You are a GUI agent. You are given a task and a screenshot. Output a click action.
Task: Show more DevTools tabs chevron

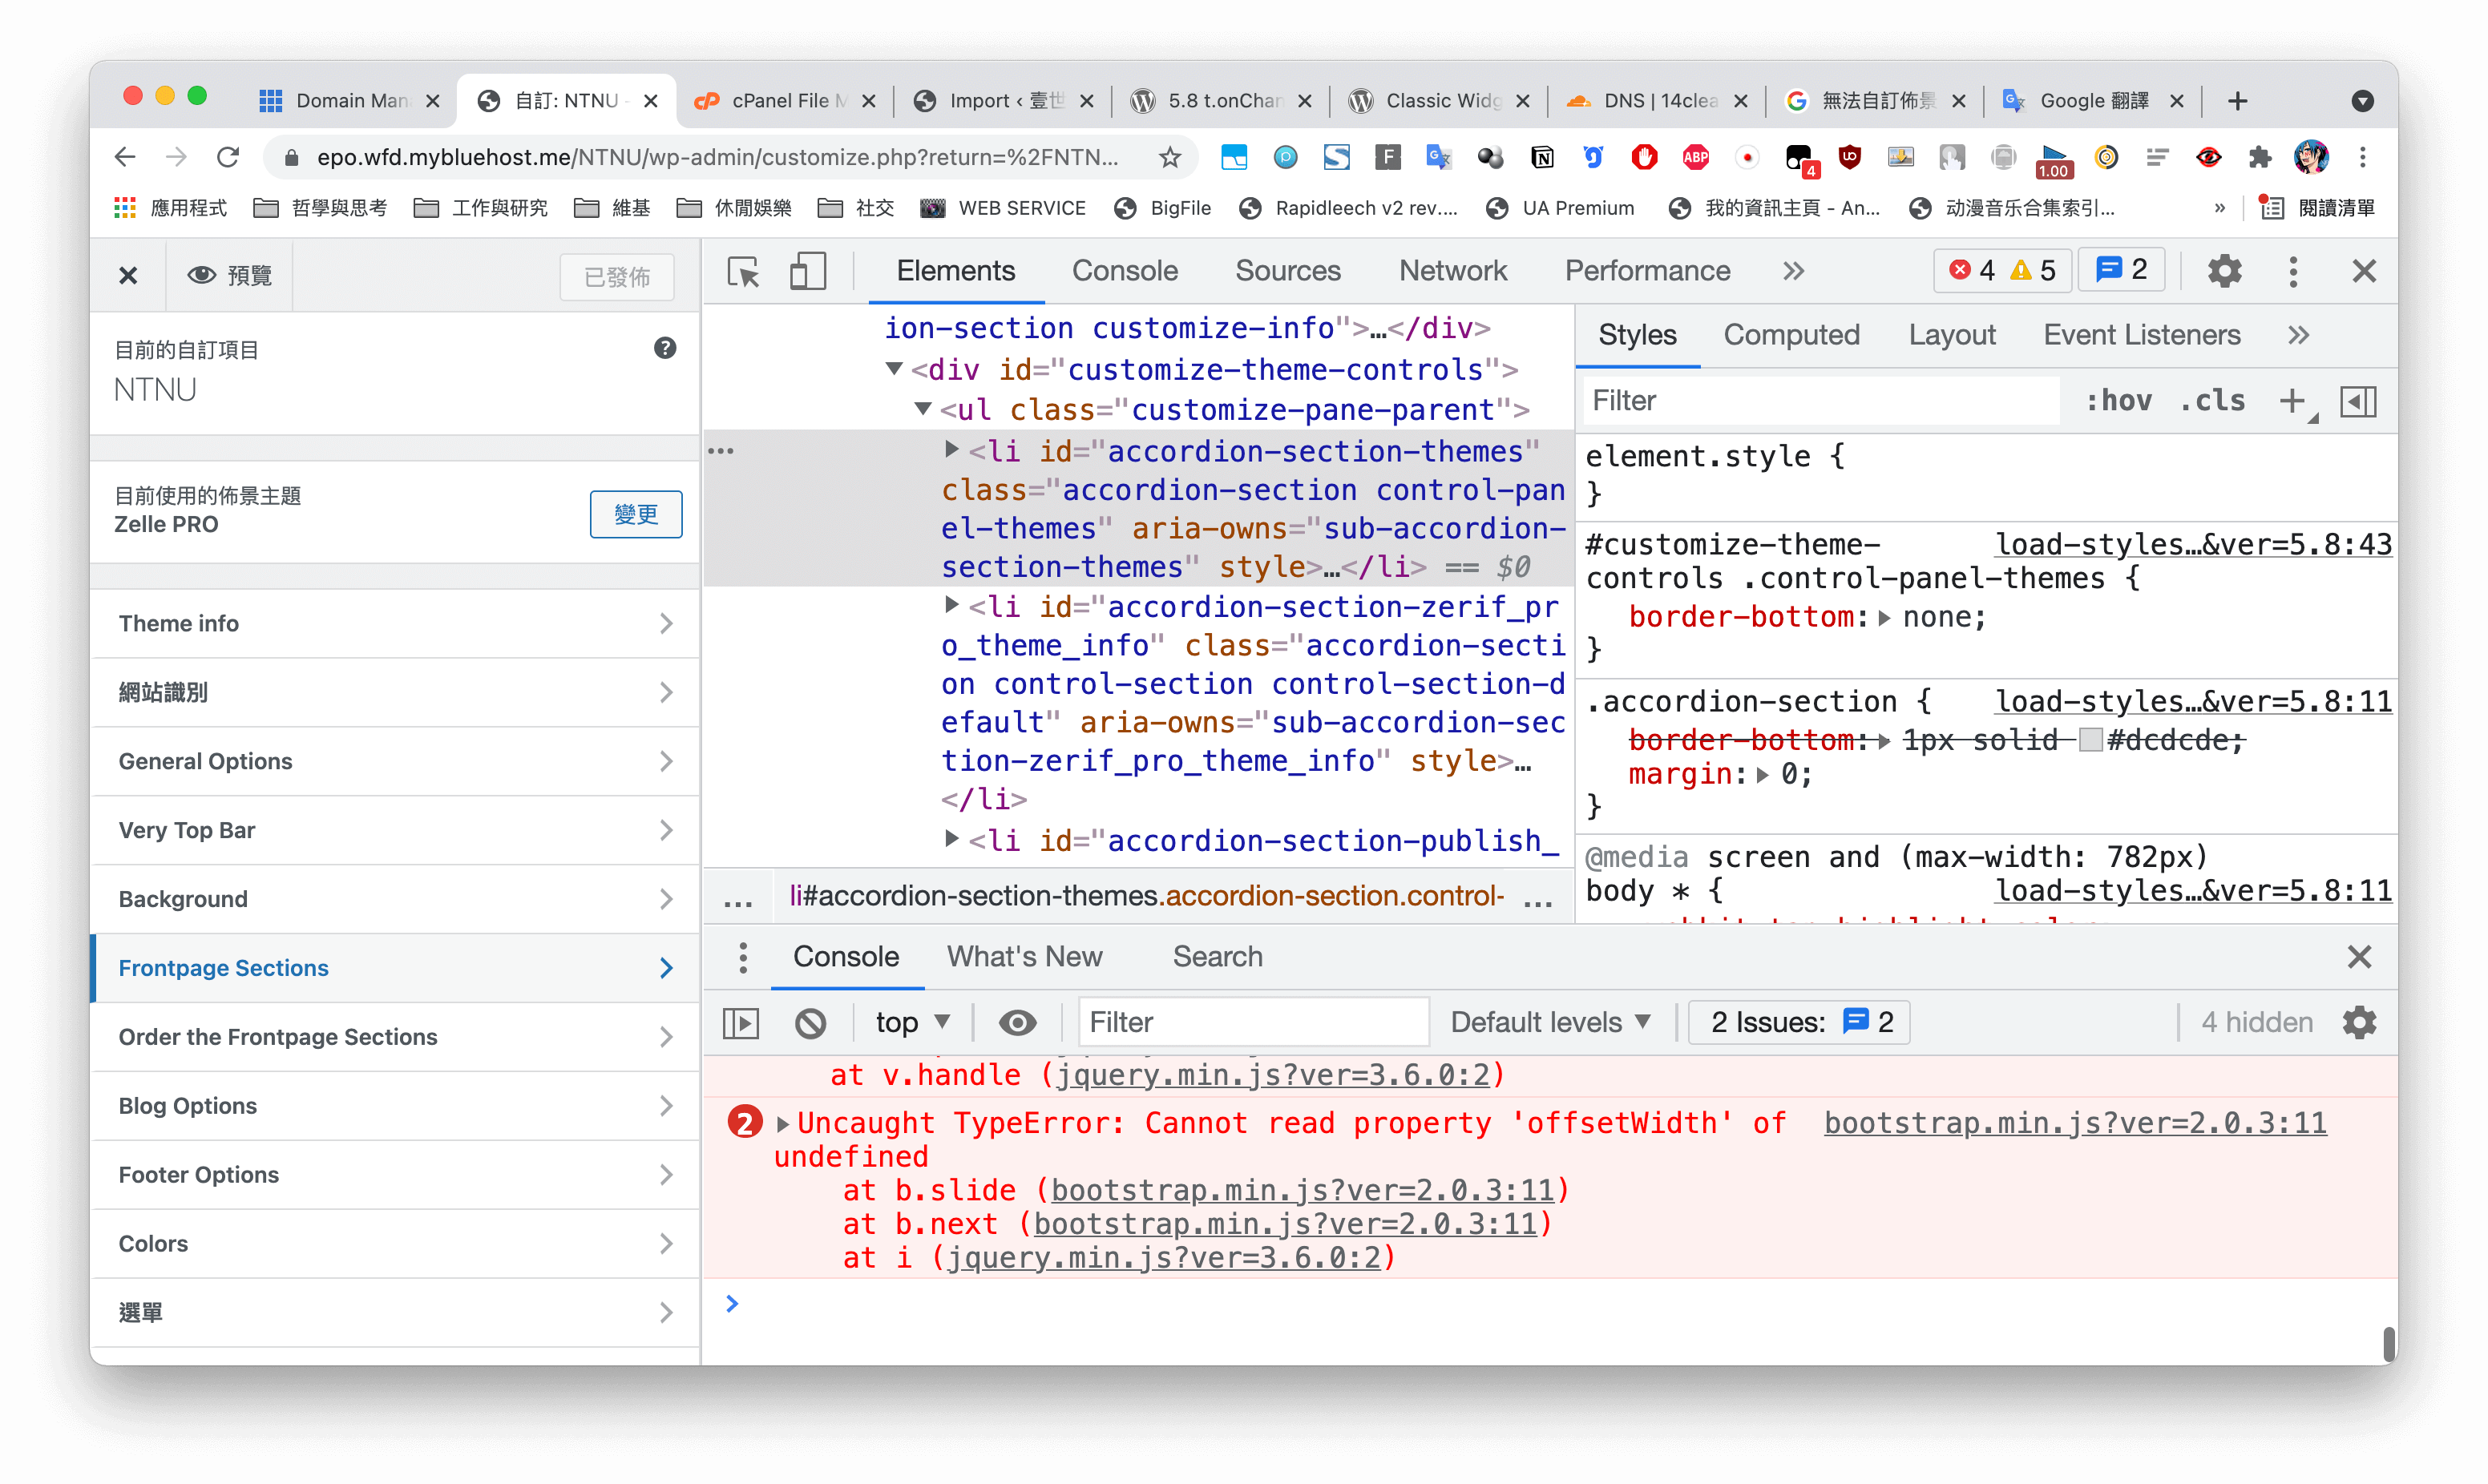click(1793, 271)
